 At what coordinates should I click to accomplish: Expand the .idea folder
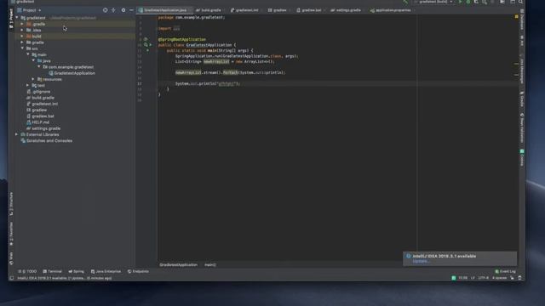point(22,31)
